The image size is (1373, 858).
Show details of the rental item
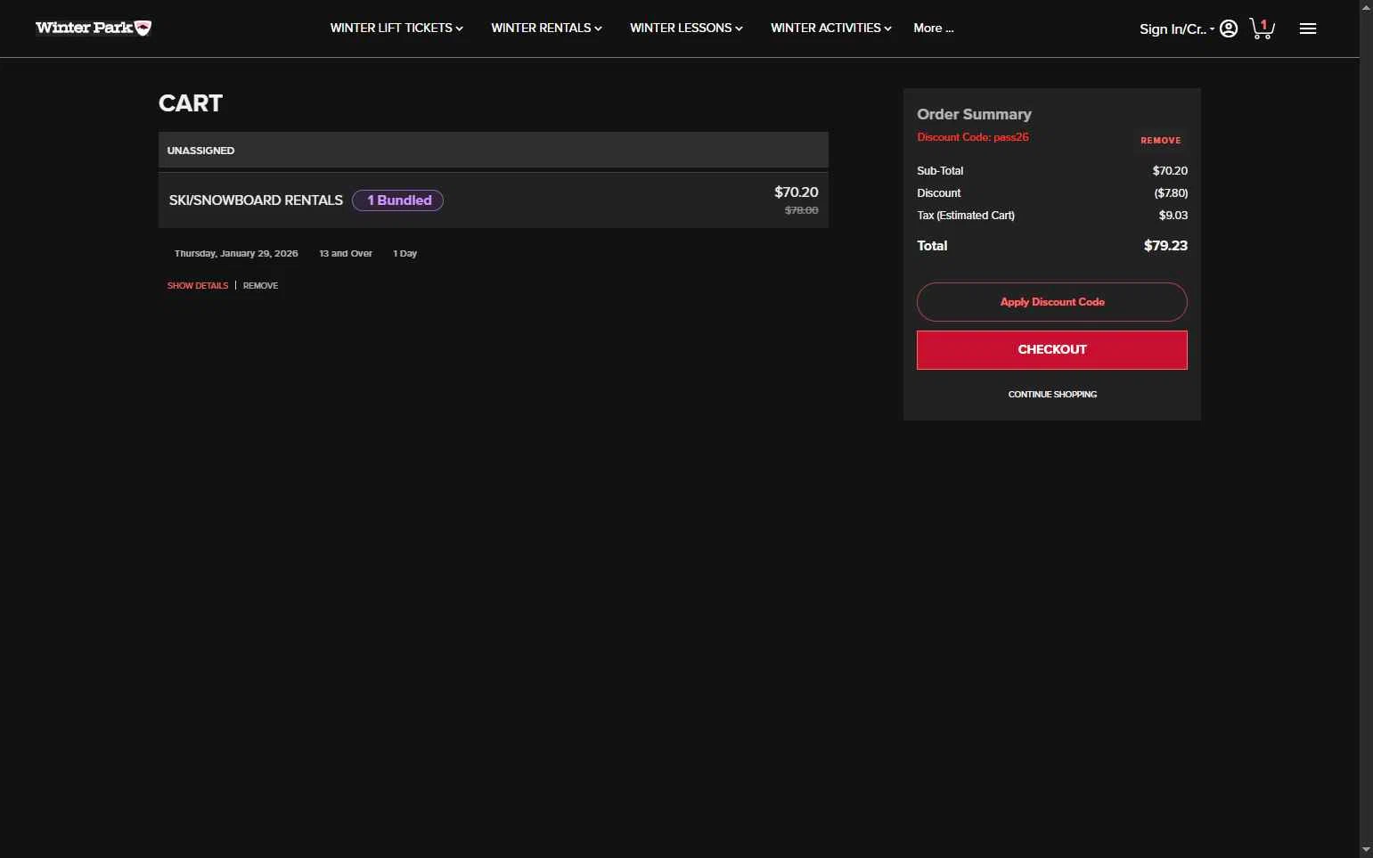pos(198,285)
